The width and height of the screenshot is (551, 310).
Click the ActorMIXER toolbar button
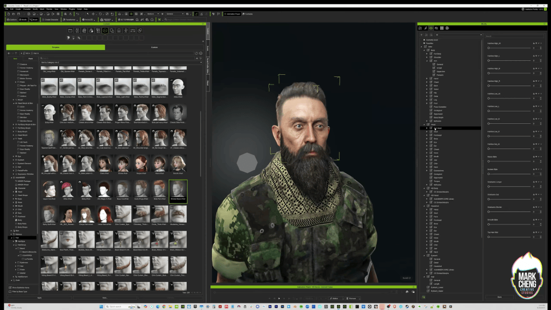[x=125, y=20]
